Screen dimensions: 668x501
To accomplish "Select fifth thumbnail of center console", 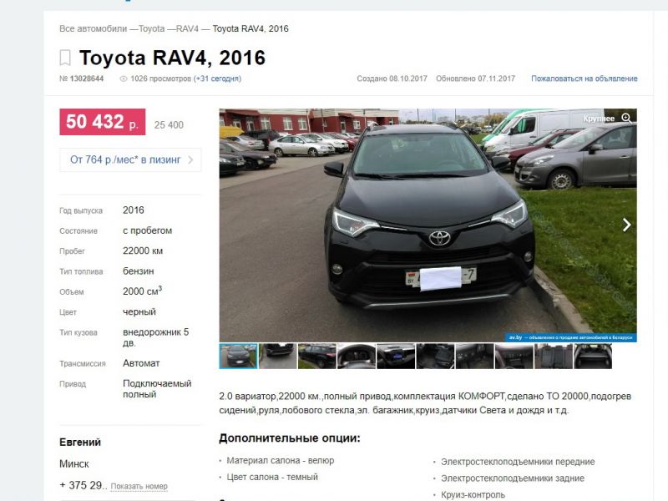I will pos(396,357).
